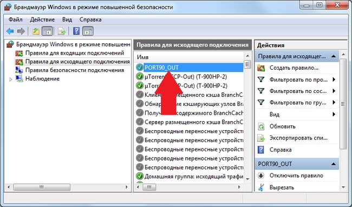Open Фильтровать по сос... submenu arrow
The width and height of the screenshot is (352, 207).
334,91
